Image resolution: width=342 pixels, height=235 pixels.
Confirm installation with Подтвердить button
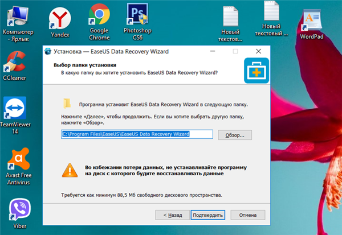pyautogui.click(x=207, y=215)
